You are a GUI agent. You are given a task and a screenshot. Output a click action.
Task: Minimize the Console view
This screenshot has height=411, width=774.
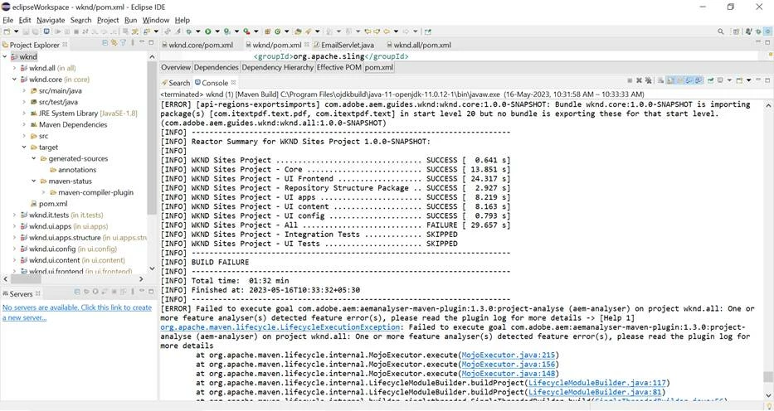[x=758, y=79]
